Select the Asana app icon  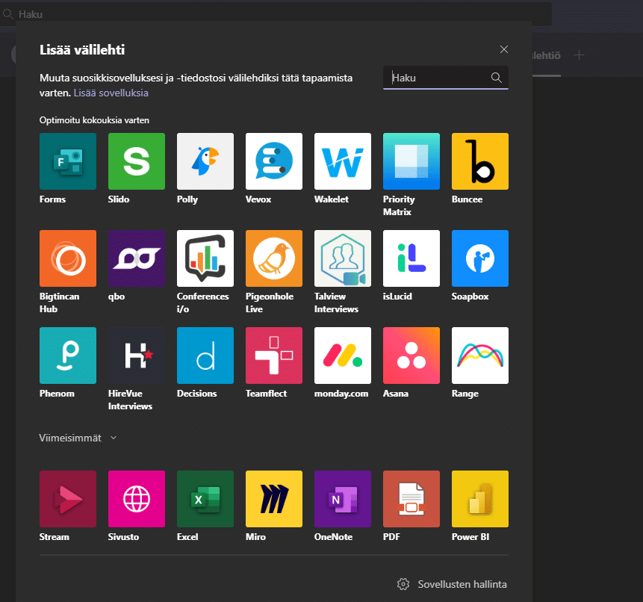pyautogui.click(x=411, y=356)
